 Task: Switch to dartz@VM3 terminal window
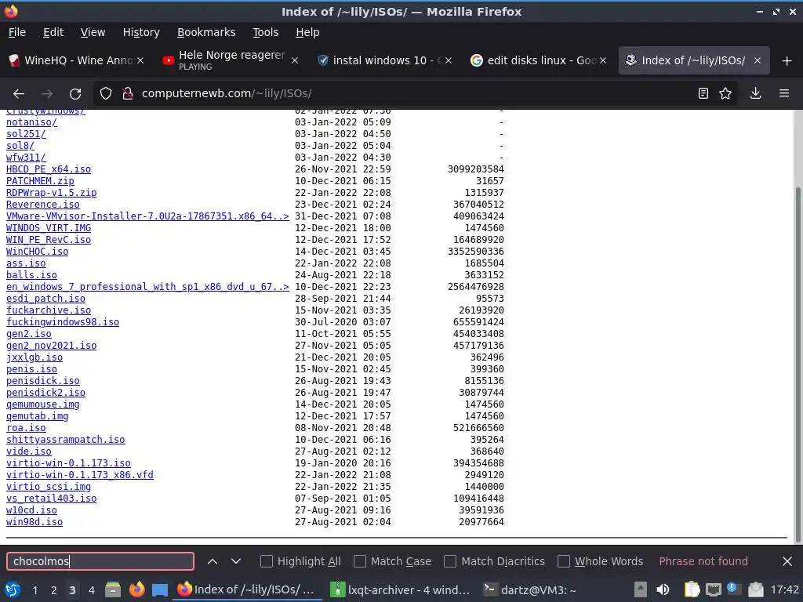point(531,590)
